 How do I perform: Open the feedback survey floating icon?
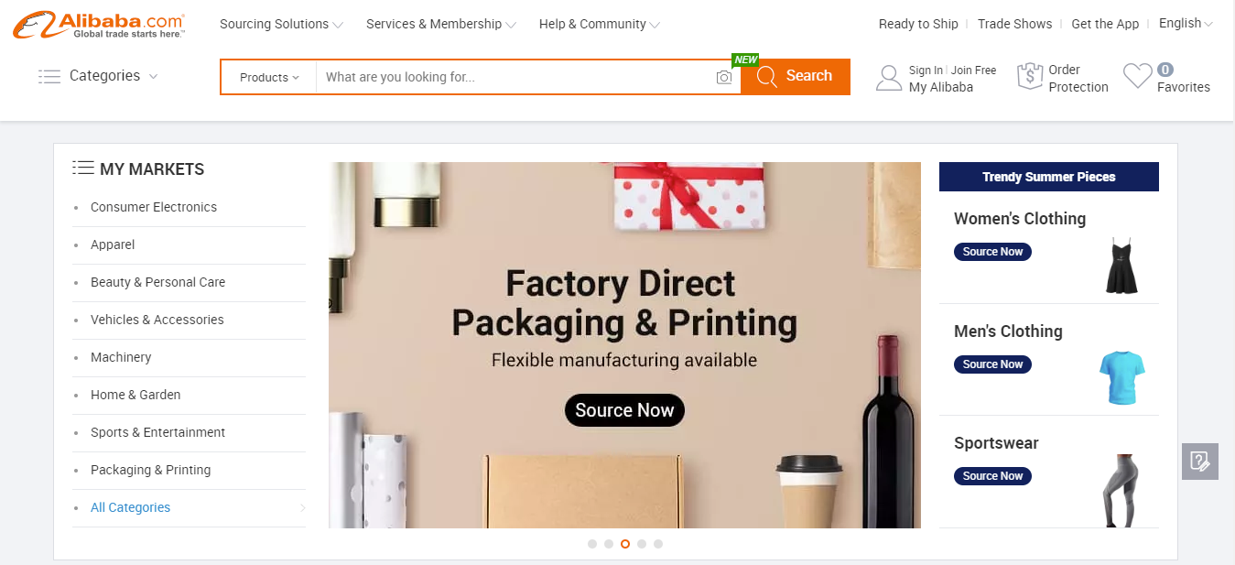[1200, 462]
